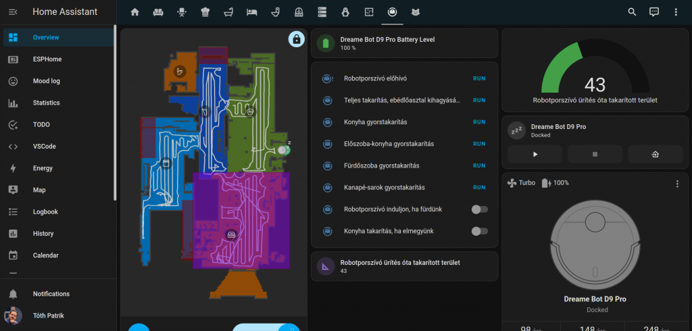Viewport: 692px width, 331px height.
Task: Open Robotporszívó ürítés óta takarított terület sensor card
Action: [404, 267]
